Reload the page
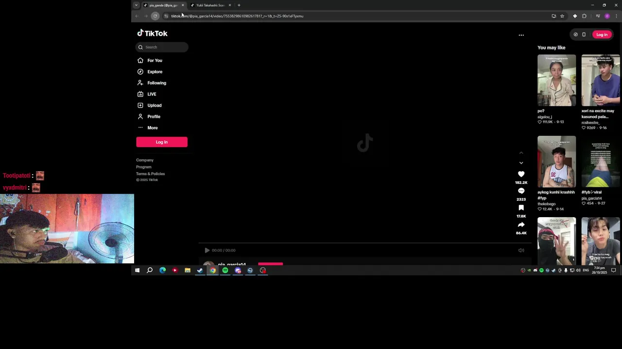This screenshot has width=622, height=349. pos(155,16)
